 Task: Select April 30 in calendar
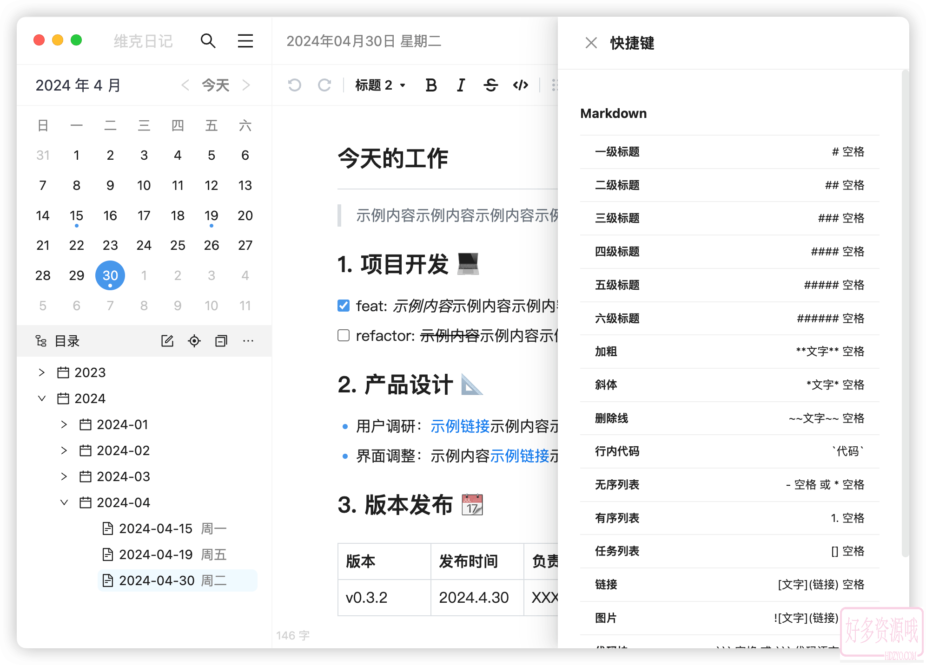tap(110, 275)
